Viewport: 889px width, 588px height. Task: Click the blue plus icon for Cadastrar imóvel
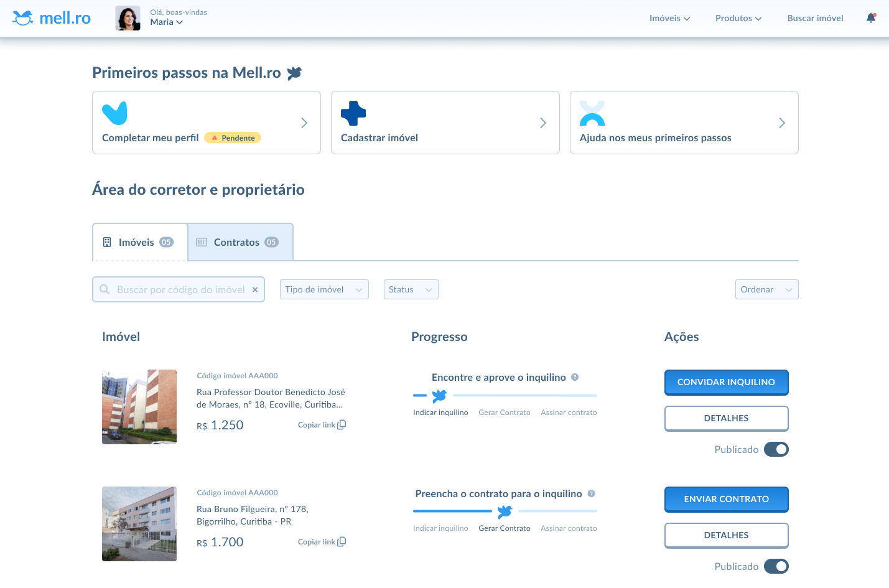coord(353,113)
